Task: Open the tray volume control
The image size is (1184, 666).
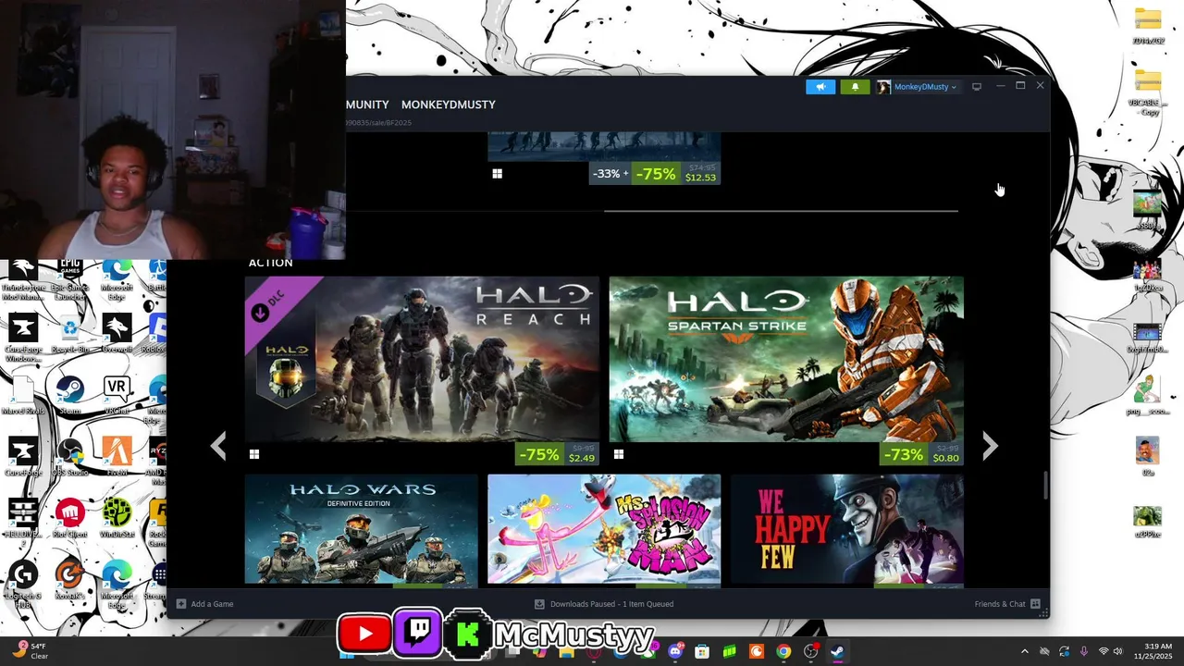Action: click(x=1117, y=651)
